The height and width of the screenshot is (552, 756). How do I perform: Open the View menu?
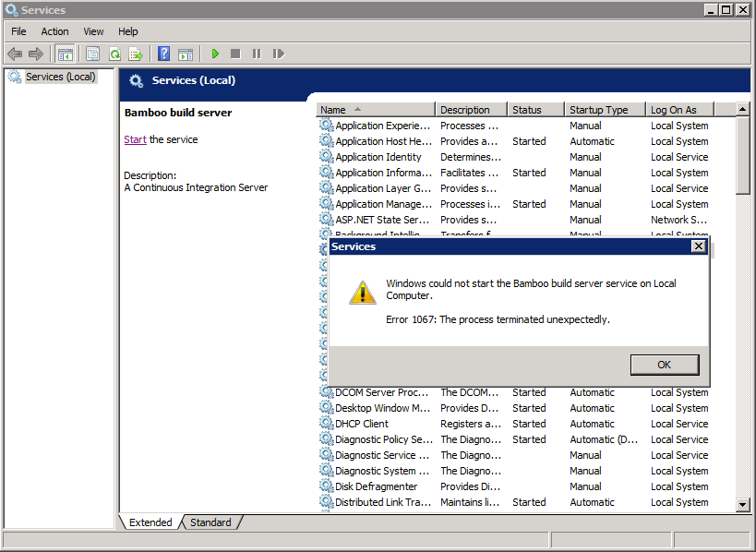click(x=93, y=31)
